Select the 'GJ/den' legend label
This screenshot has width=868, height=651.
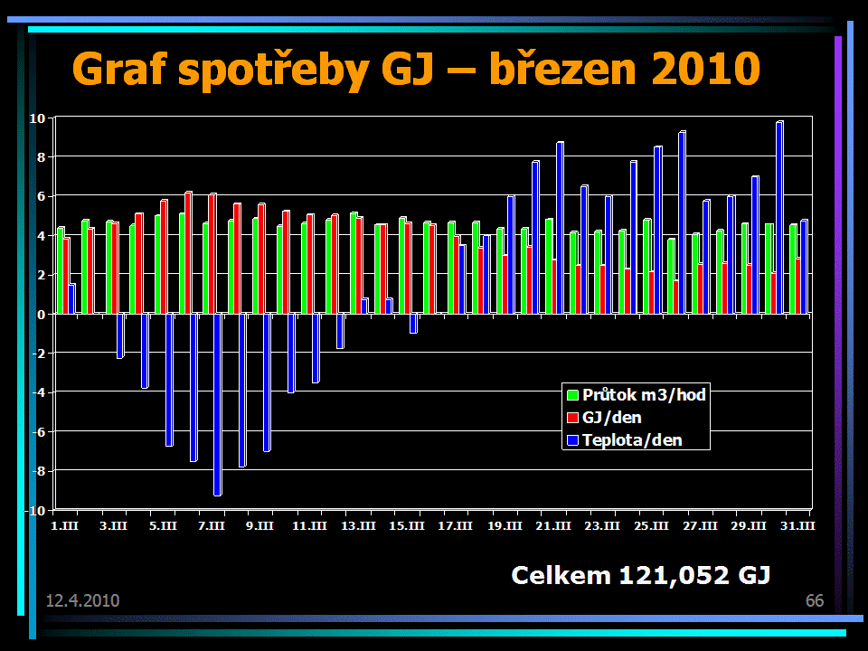pyautogui.click(x=612, y=418)
